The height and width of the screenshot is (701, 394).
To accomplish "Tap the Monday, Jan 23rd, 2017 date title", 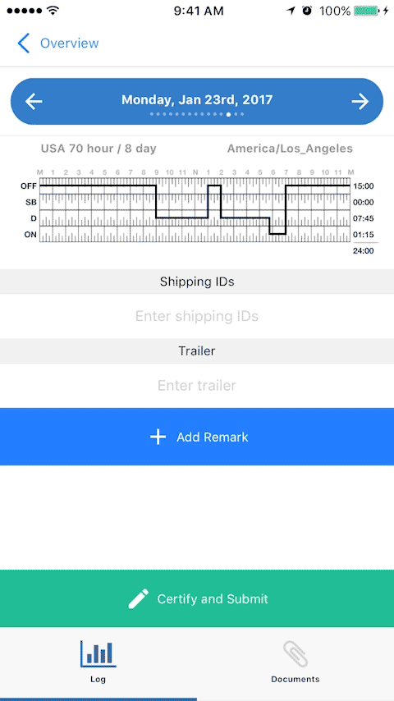I will pos(197,99).
